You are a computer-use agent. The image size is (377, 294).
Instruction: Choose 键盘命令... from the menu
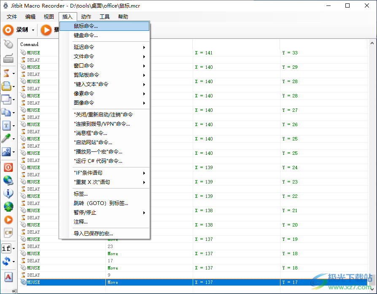[104, 35]
